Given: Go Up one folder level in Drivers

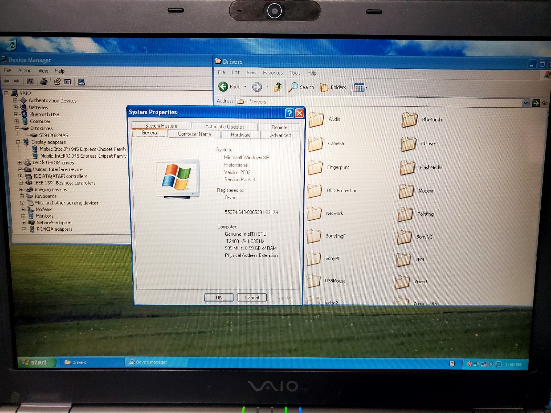Looking at the screenshot, I should (278, 87).
